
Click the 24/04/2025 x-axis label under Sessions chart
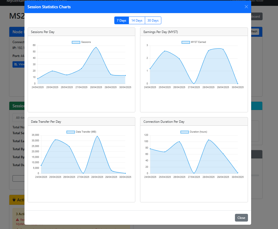pos(37,87)
